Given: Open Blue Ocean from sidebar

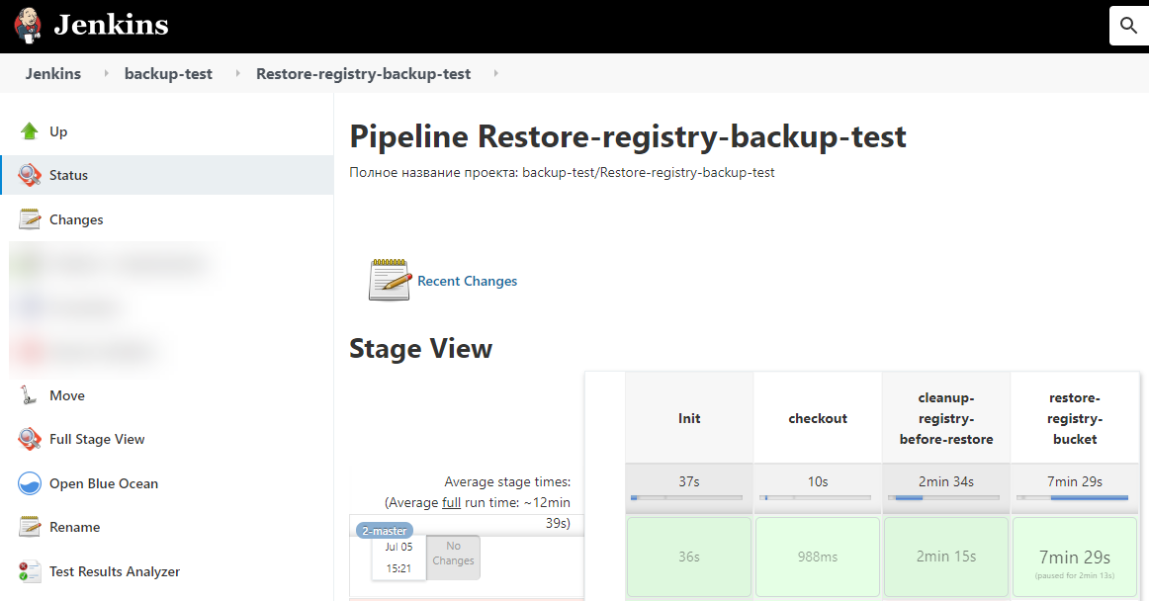Looking at the screenshot, I should point(103,483).
